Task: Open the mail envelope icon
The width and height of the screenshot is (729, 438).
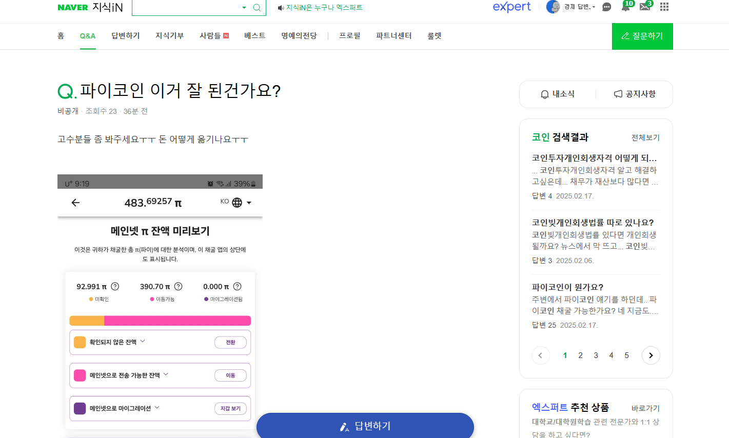Action: 645,7
